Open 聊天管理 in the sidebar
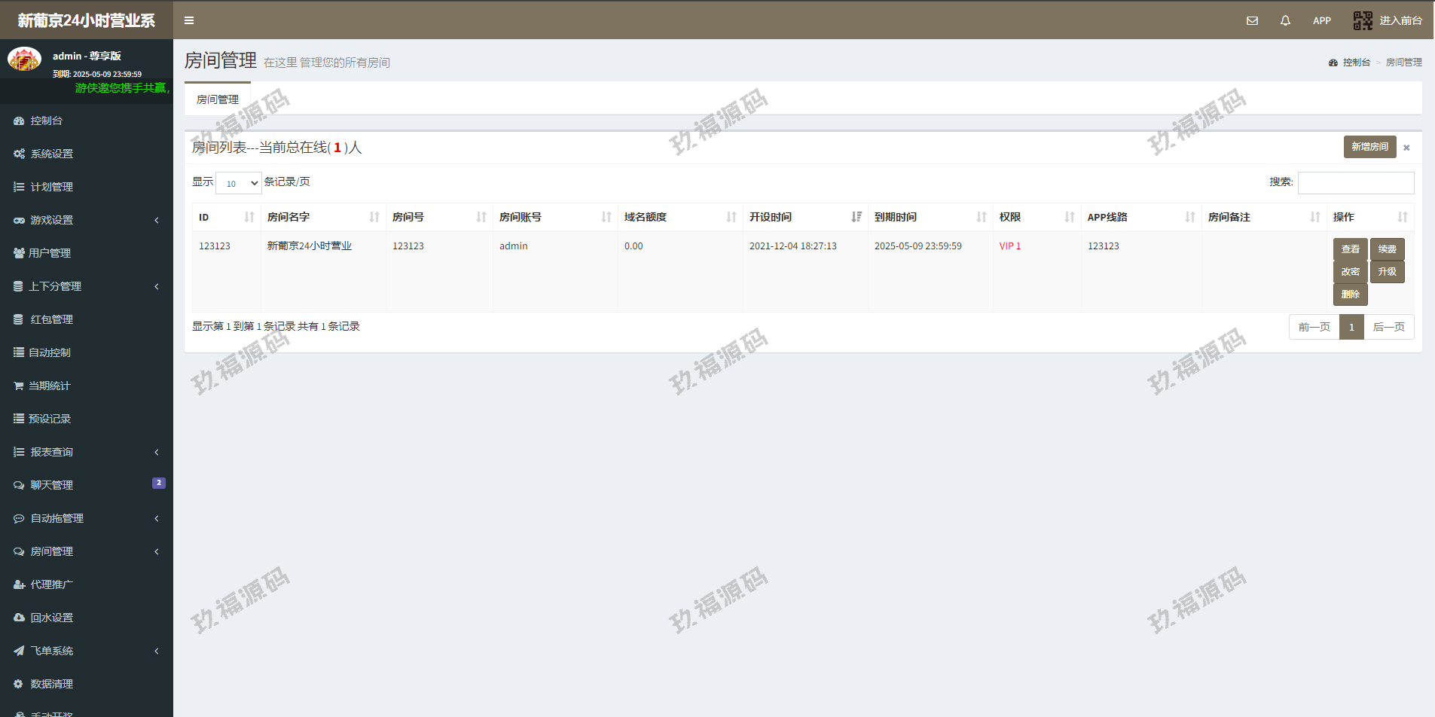Image resolution: width=1435 pixels, height=717 pixels. (x=51, y=485)
